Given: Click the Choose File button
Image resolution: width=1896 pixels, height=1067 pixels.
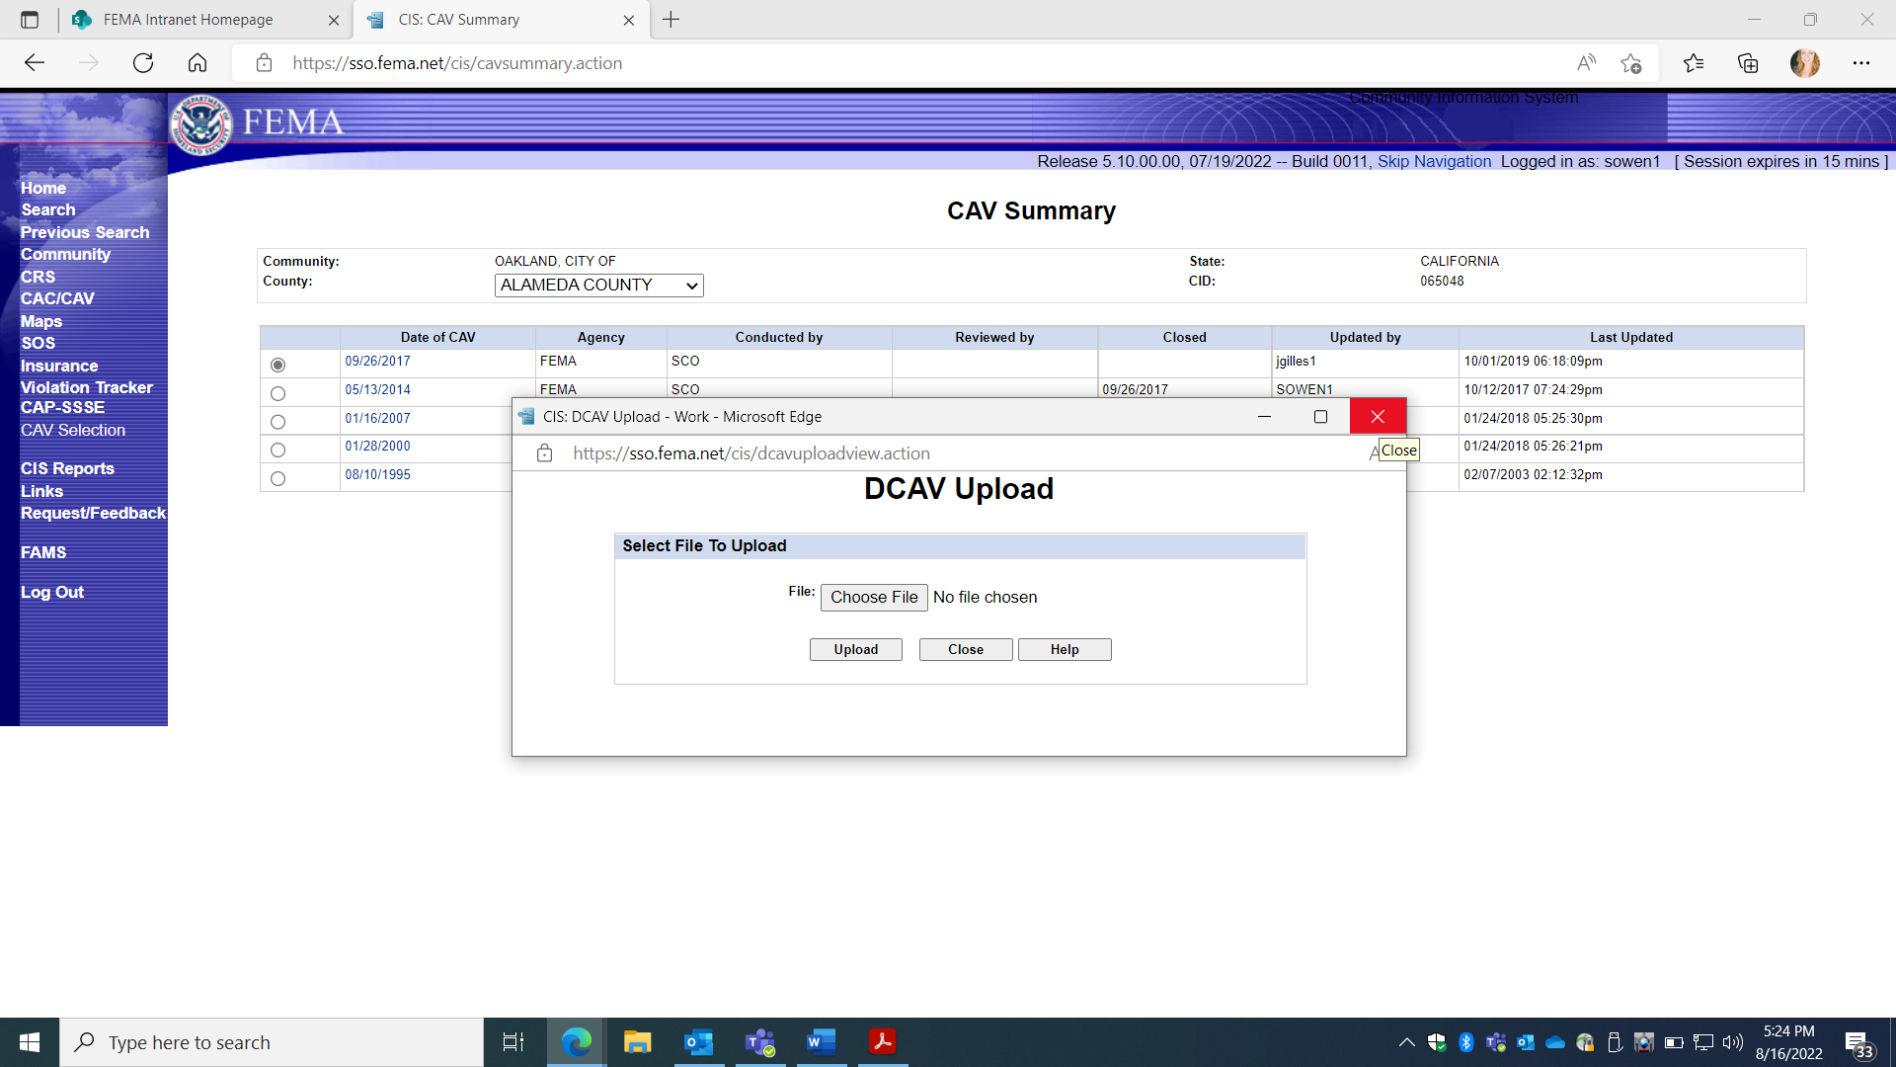Looking at the screenshot, I should [x=873, y=597].
